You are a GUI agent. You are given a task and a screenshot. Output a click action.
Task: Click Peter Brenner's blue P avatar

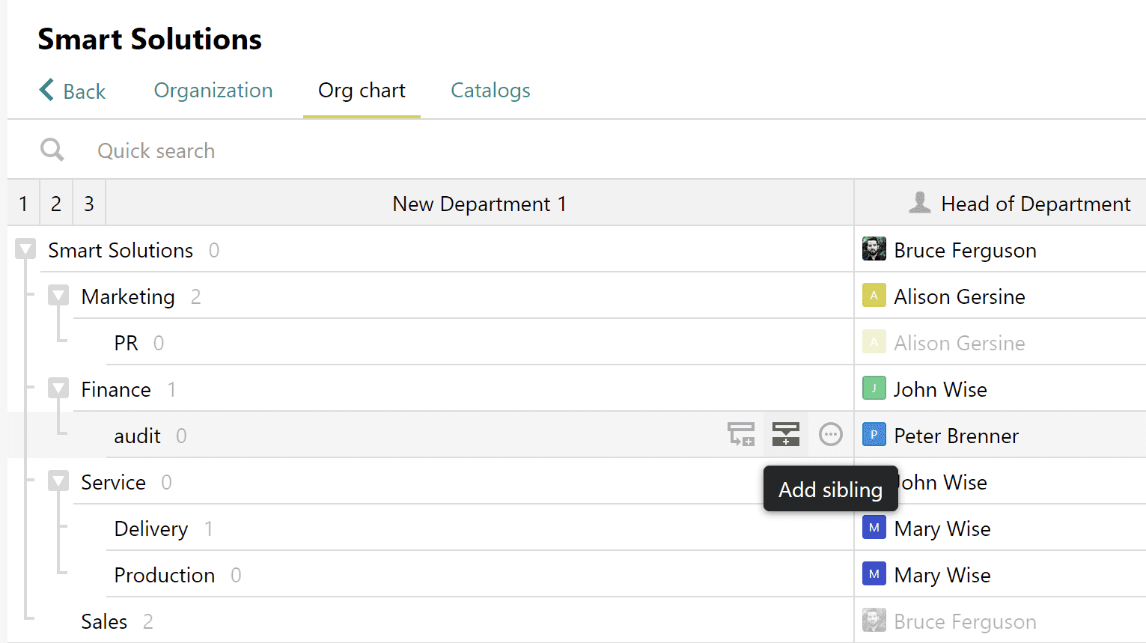(x=874, y=435)
